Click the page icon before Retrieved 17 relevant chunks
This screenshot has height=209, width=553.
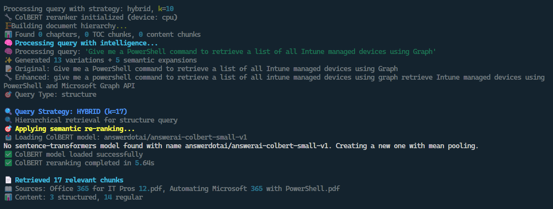pyautogui.click(x=7, y=180)
